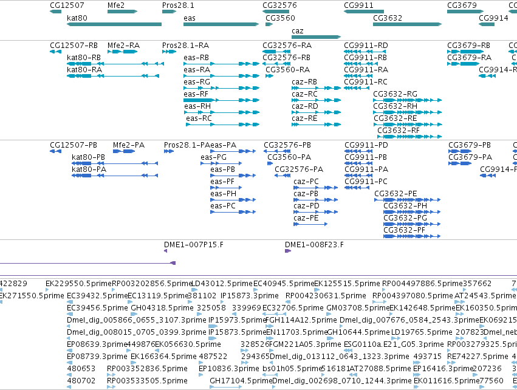Select the Mfe2 gene arrow
517x390 pixels.
[122, 12]
